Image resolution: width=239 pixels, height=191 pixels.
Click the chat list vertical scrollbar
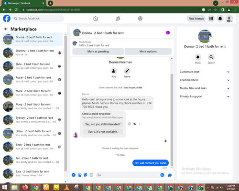(65, 104)
